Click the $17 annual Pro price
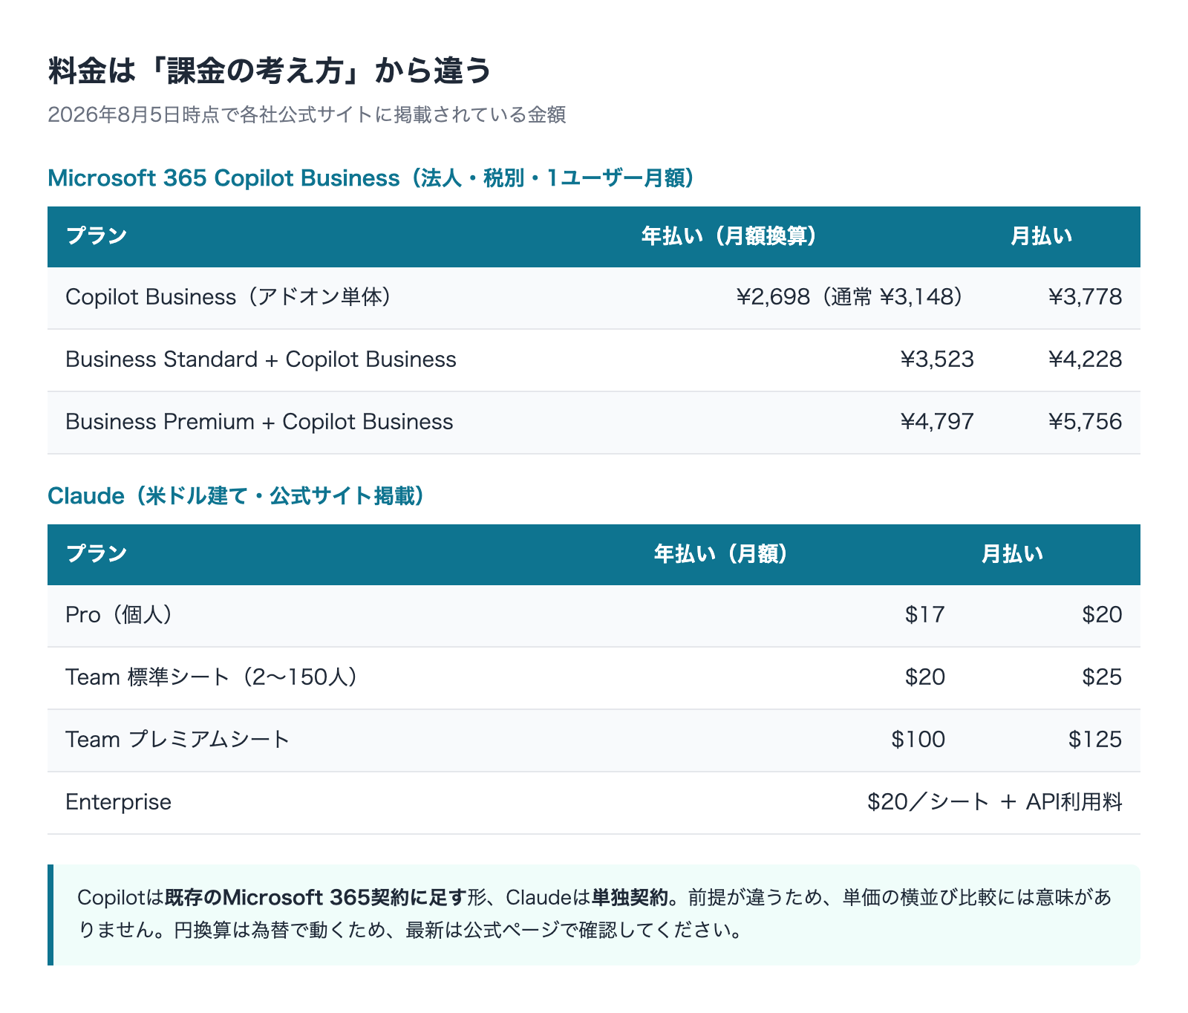 pos(925,615)
